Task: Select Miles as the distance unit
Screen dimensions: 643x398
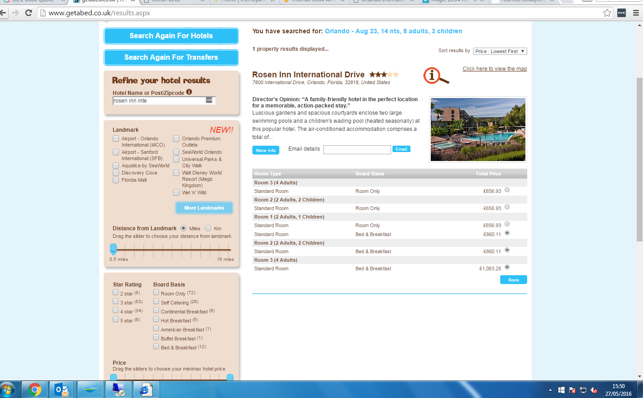Action: [x=183, y=228]
